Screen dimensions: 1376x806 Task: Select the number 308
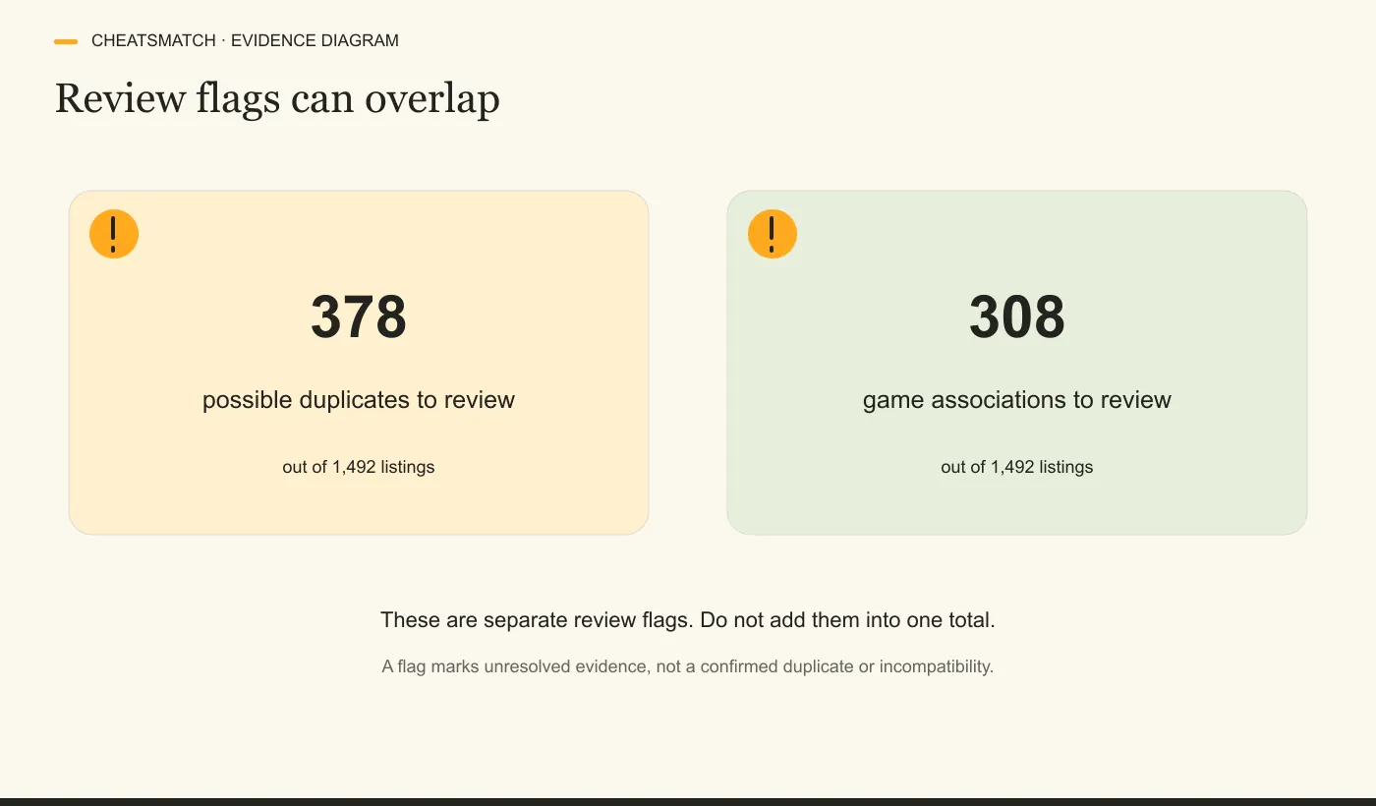[x=1017, y=317]
